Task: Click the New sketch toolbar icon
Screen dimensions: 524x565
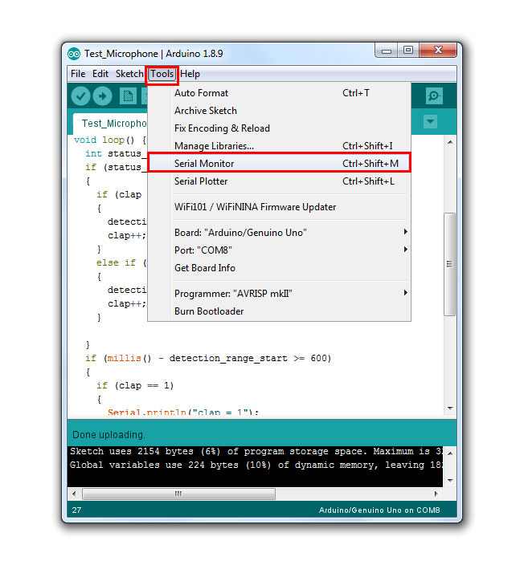Action: pyautogui.click(x=128, y=96)
